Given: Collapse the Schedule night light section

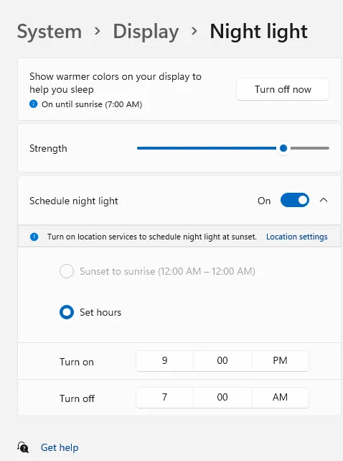Looking at the screenshot, I should coord(324,200).
